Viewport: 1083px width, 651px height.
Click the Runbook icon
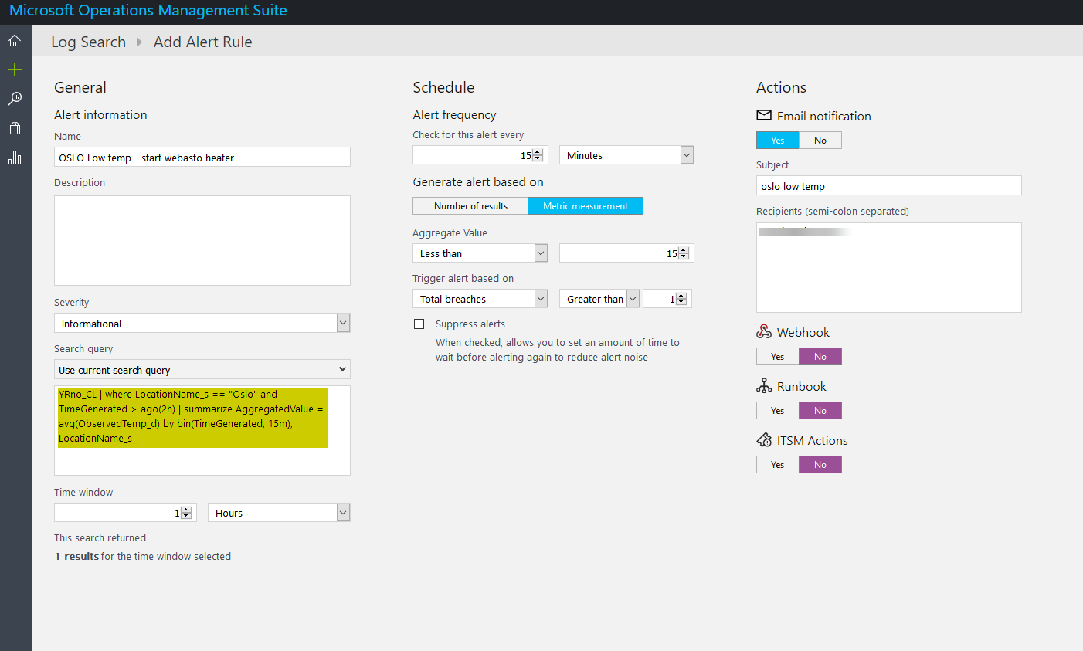[764, 385]
